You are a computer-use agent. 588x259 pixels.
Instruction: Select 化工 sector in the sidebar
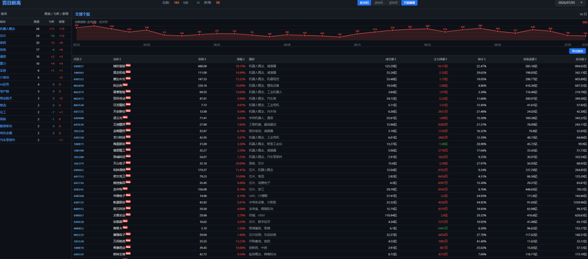pyautogui.click(x=3, y=112)
